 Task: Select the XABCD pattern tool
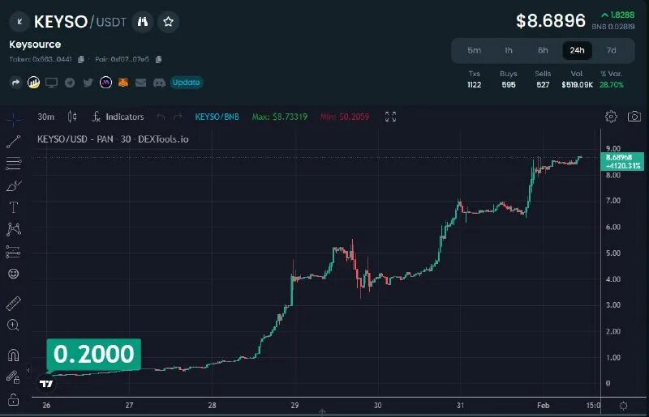tap(14, 229)
